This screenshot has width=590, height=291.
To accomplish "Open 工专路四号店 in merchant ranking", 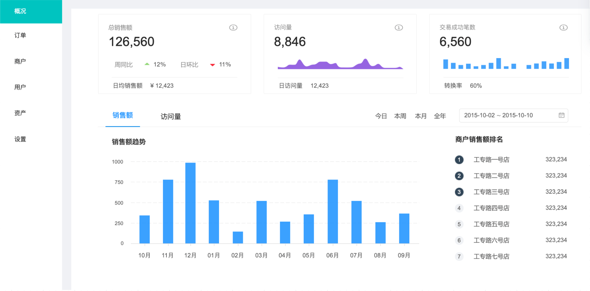I will [491, 208].
